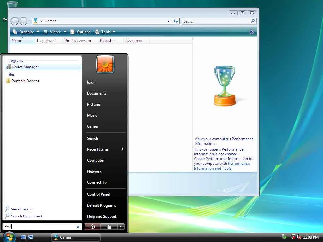323x242 pixels.
Task: Sort by Publisher column
Action: 110,41
